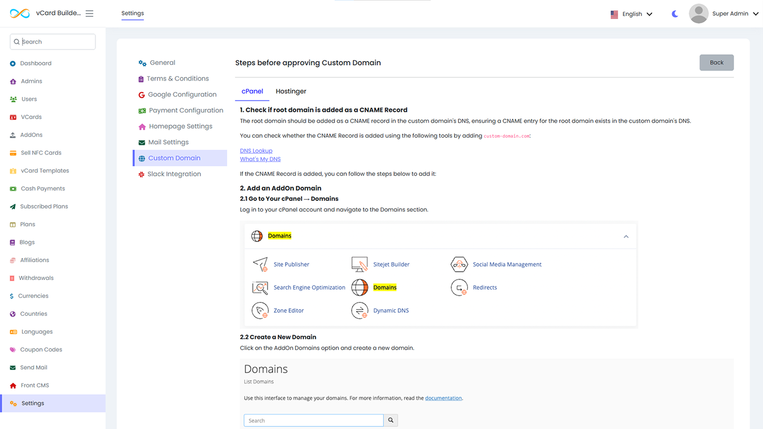
Task: Open the DNS Lookup link
Action: pyautogui.click(x=256, y=151)
